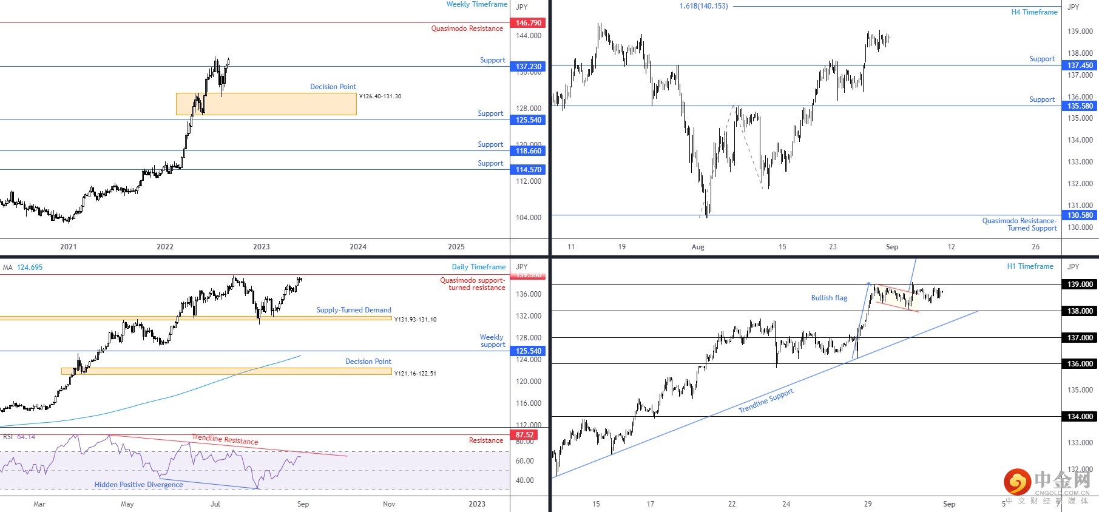Click the ¥126.40-131.30 zone text
The width and height of the screenshot is (1099, 512).
[380, 96]
